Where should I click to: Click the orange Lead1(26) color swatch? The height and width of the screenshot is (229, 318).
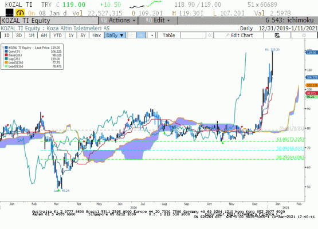pos(6,62)
